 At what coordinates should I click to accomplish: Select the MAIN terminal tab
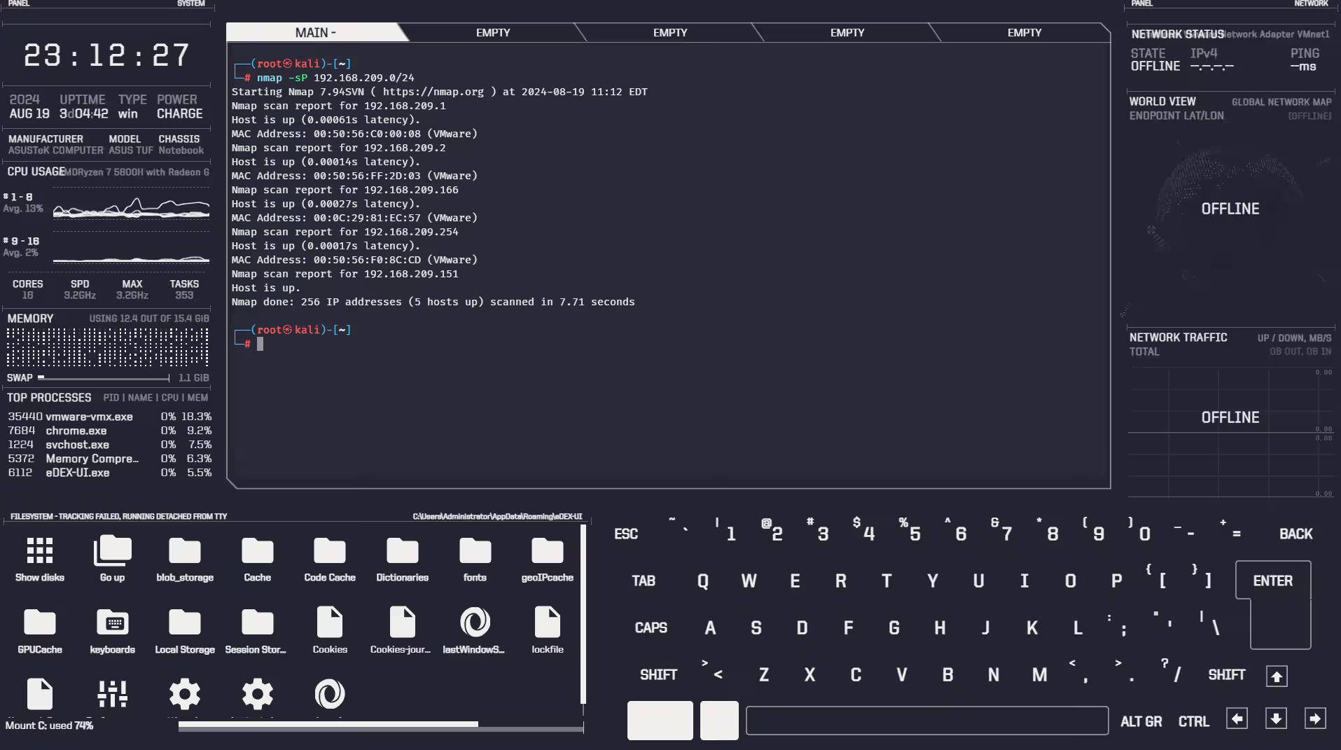[315, 33]
